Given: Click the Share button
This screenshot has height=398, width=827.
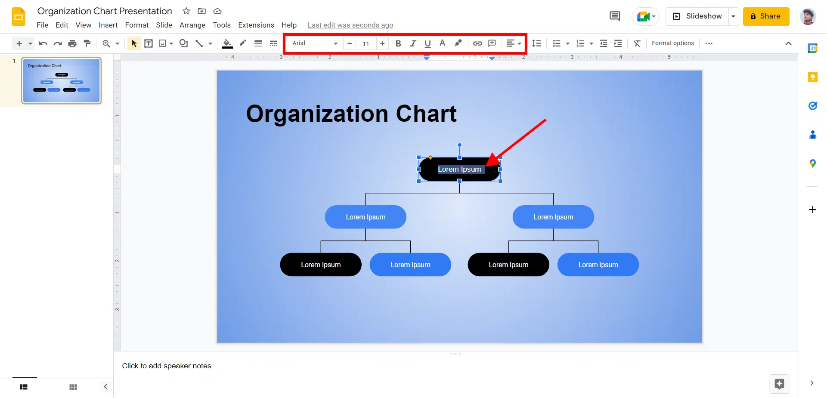Looking at the screenshot, I should [x=766, y=16].
